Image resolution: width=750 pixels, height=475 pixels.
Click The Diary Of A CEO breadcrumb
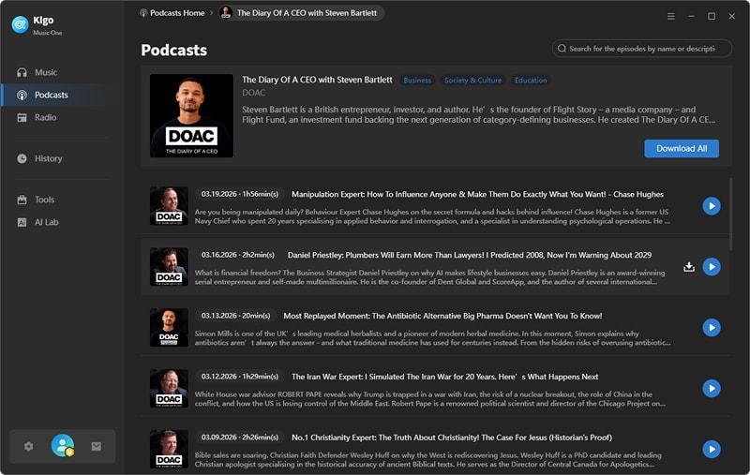[x=301, y=13]
